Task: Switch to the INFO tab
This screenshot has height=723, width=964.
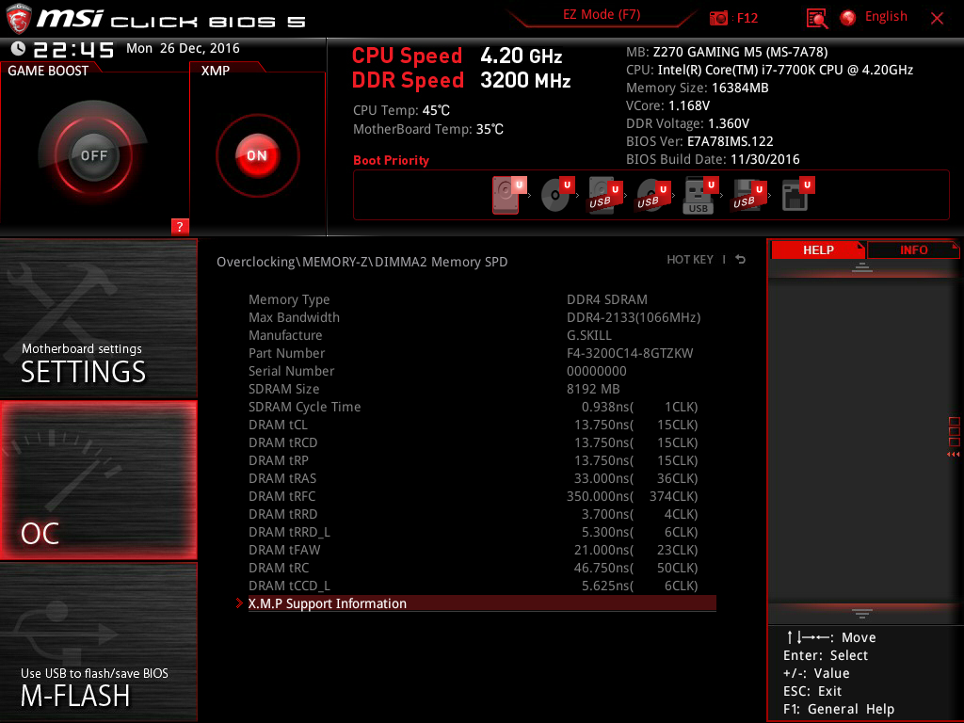Action: (913, 249)
